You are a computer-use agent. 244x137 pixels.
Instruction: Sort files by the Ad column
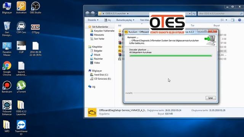point(119,25)
